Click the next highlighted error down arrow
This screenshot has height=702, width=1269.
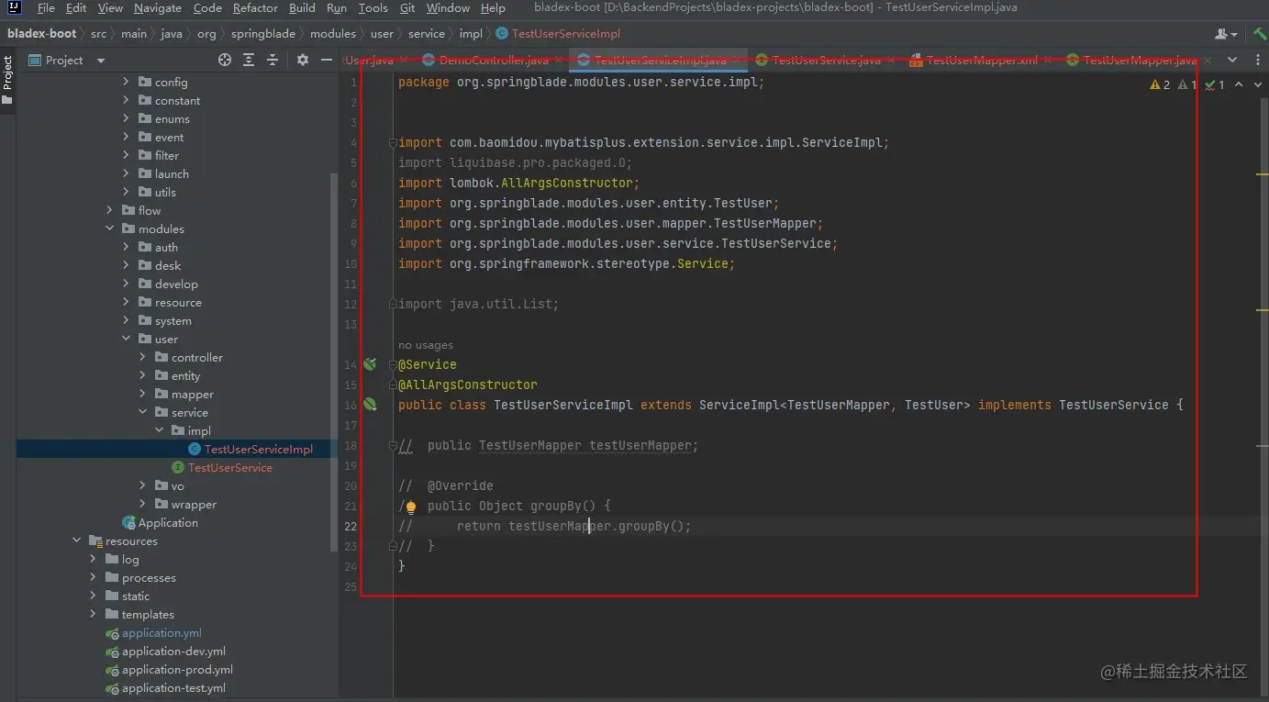(x=1258, y=84)
